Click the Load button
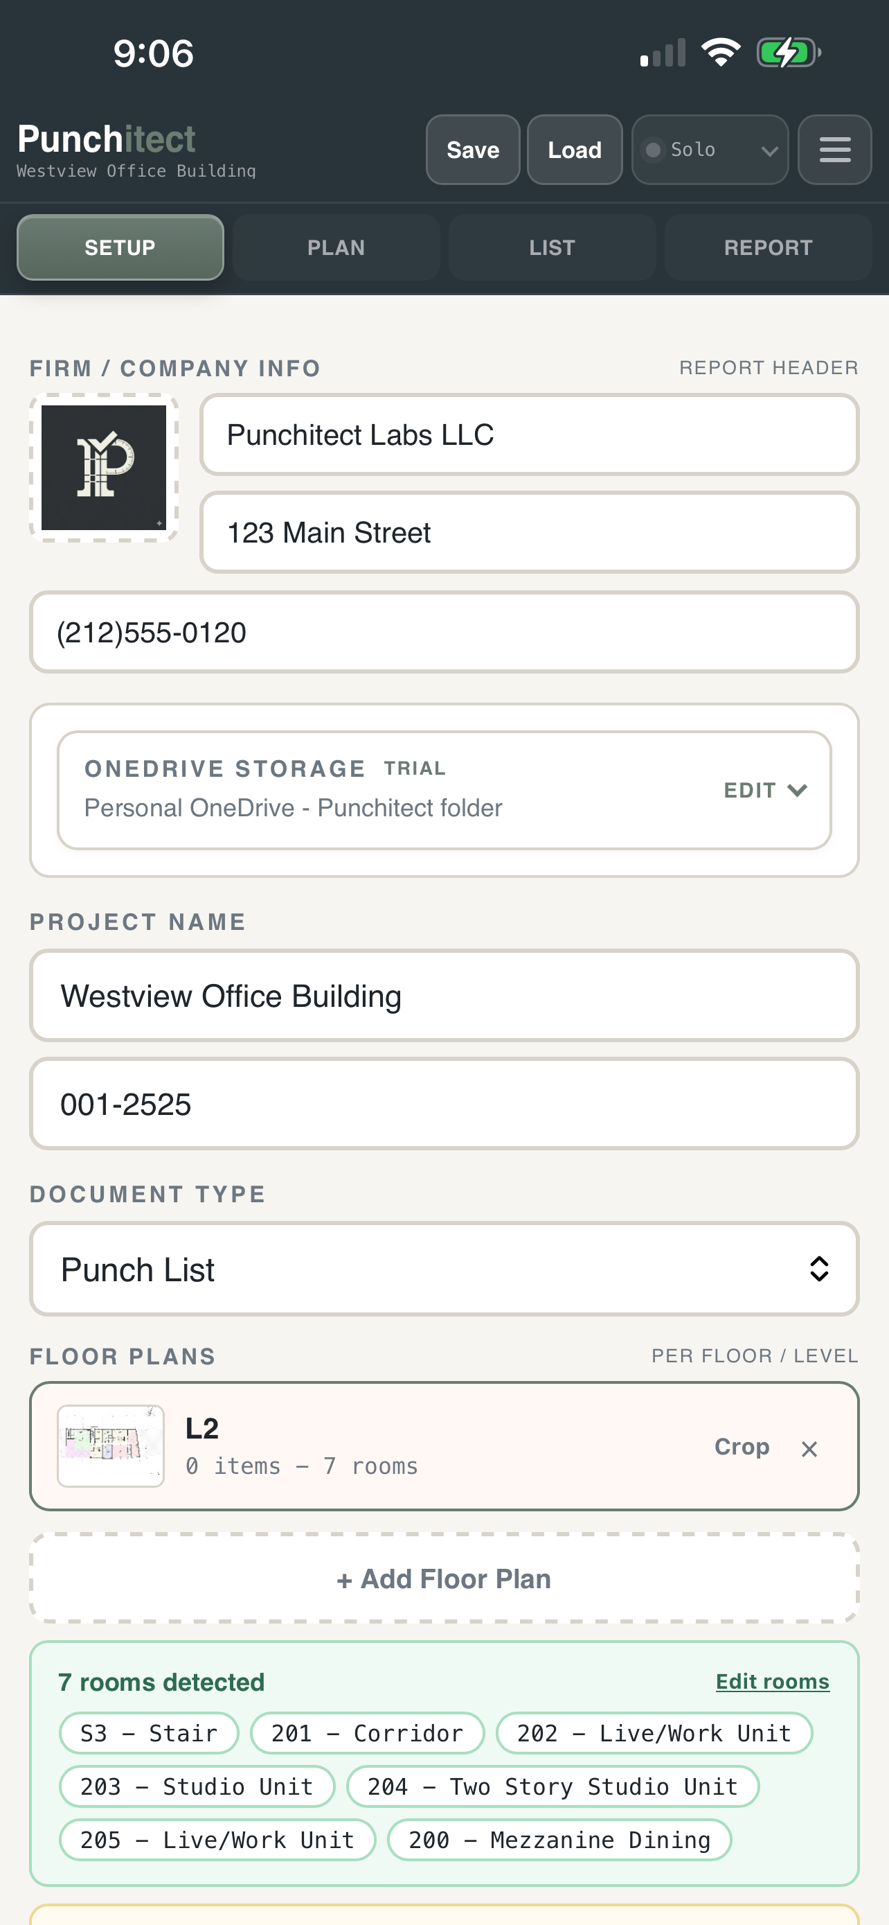 (575, 150)
